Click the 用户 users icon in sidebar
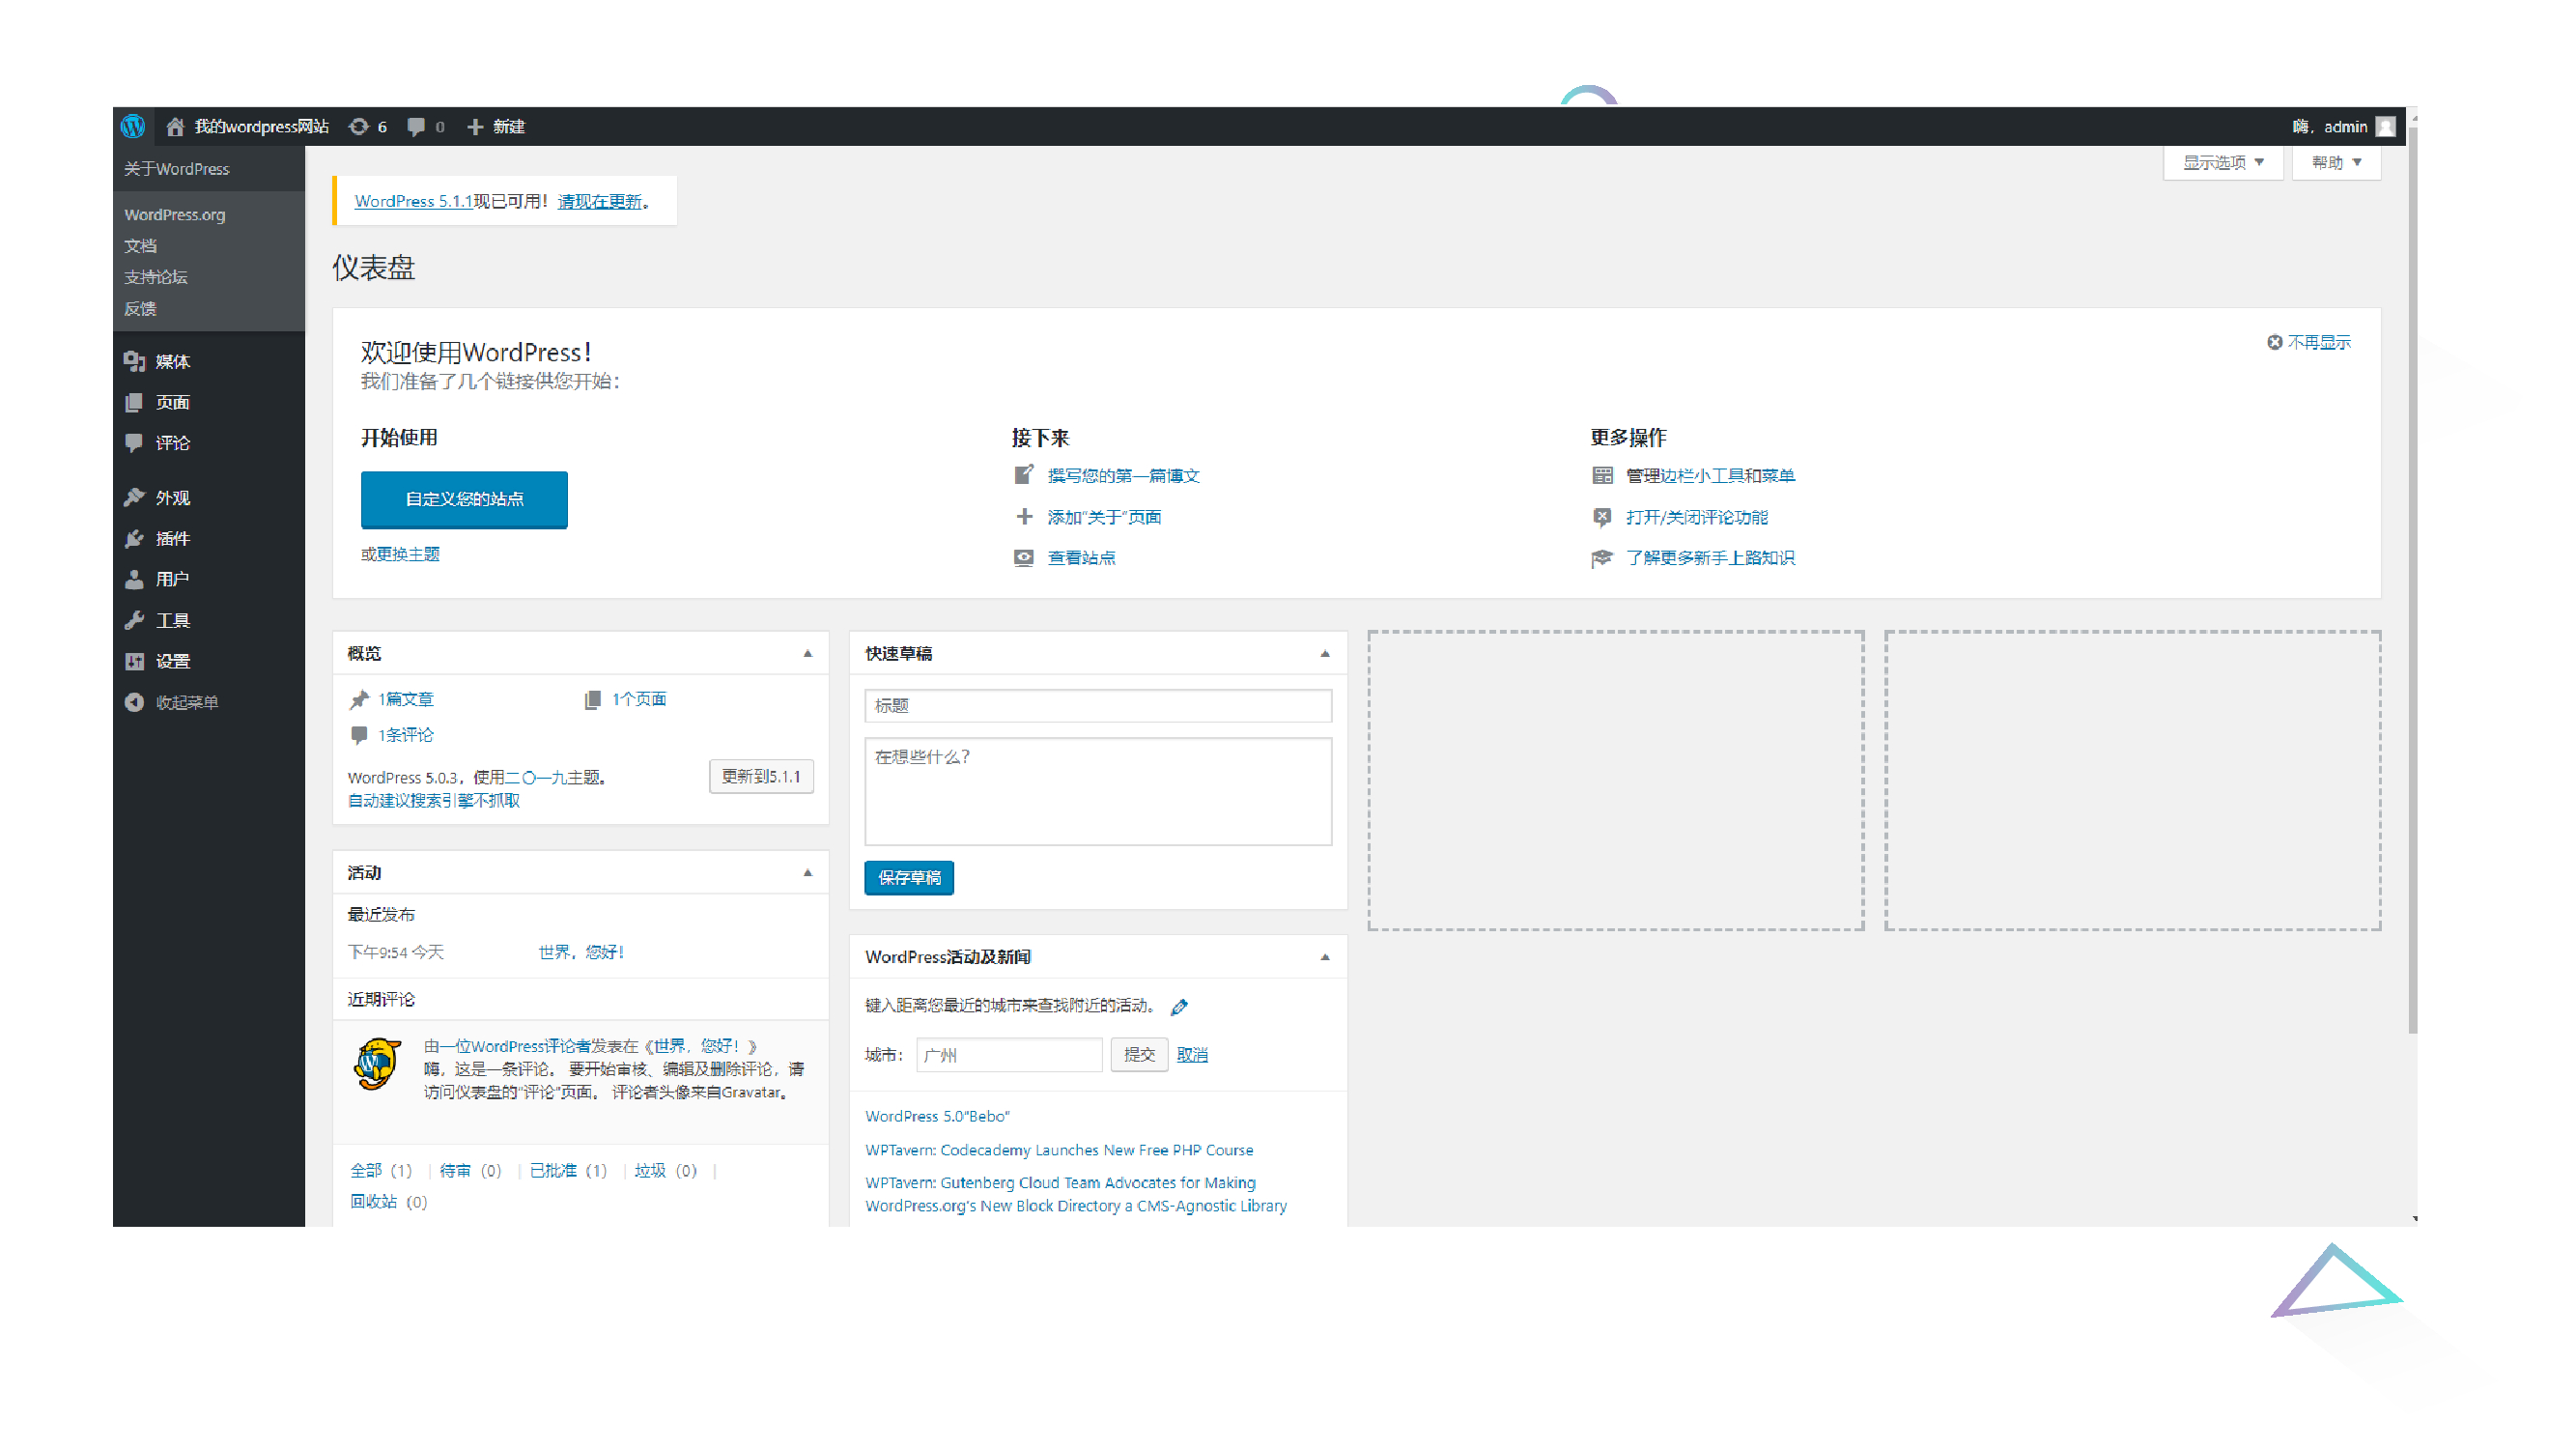 point(134,579)
